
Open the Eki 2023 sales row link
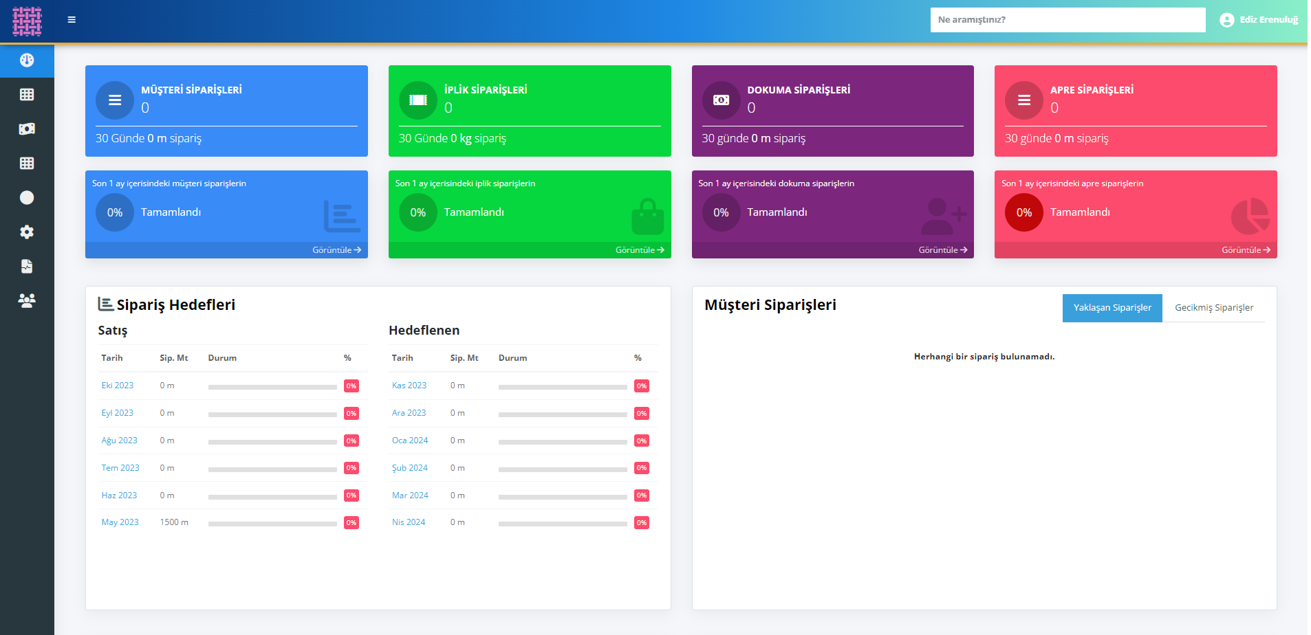118,386
